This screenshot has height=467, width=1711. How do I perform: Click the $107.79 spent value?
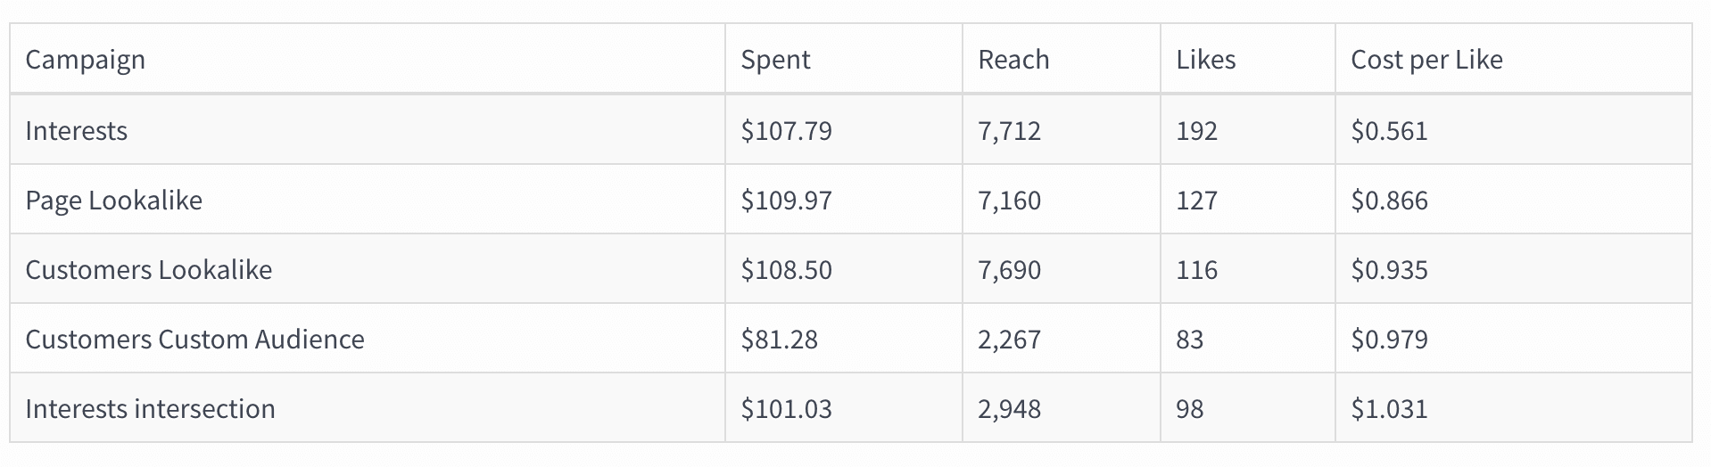click(786, 131)
